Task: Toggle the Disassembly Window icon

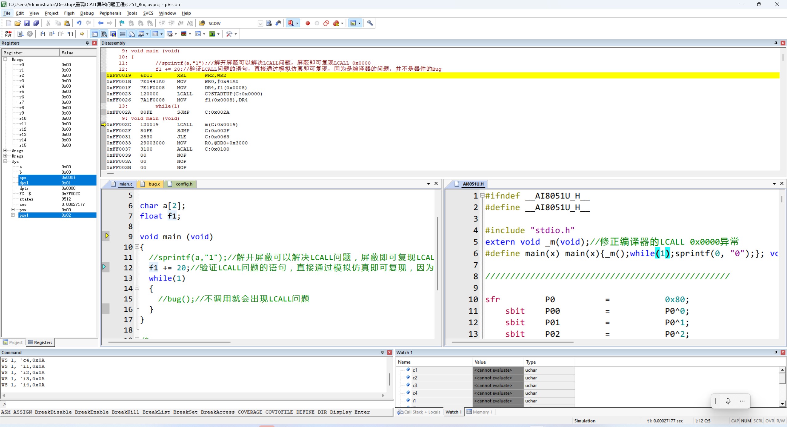Action: pyautogui.click(x=104, y=34)
